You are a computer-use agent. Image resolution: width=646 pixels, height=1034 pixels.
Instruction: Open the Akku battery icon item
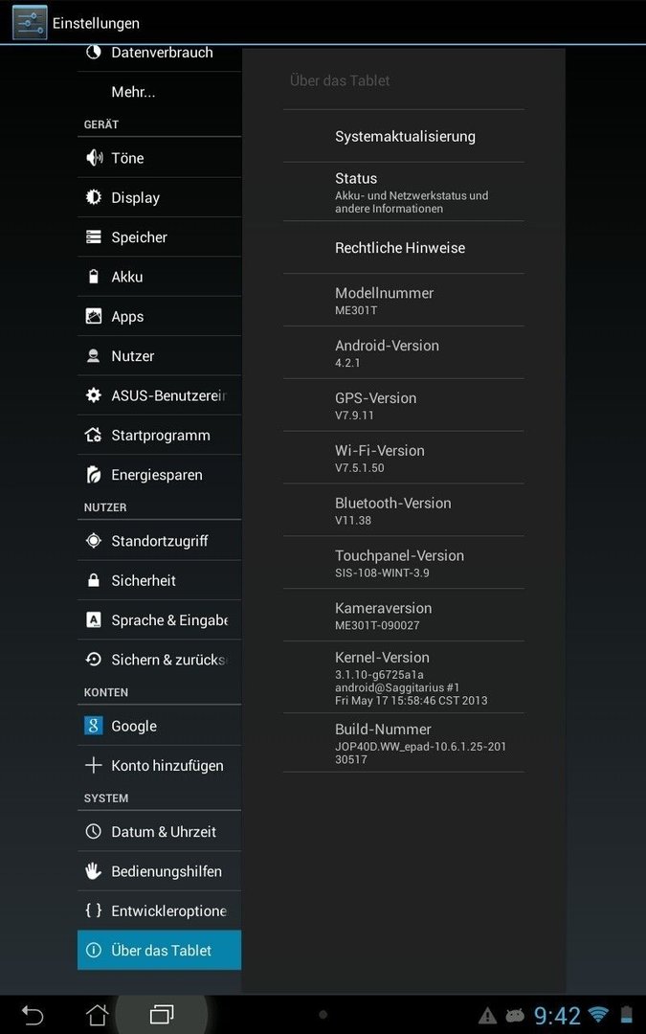(94, 277)
